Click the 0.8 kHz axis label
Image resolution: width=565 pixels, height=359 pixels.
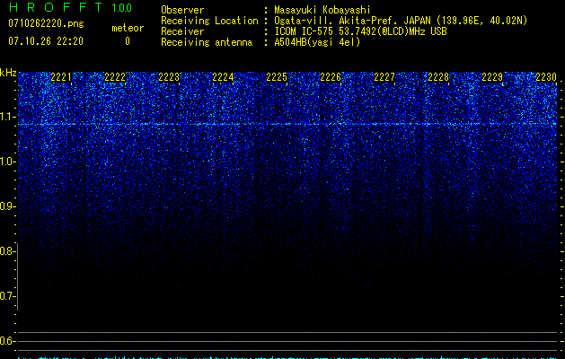coord(7,251)
